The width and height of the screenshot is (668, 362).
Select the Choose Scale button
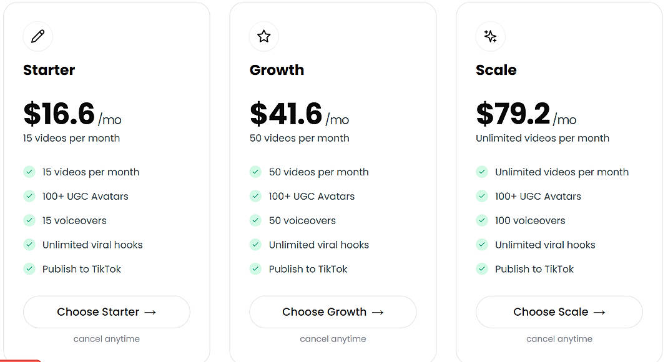pyautogui.click(x=559, y=312)
